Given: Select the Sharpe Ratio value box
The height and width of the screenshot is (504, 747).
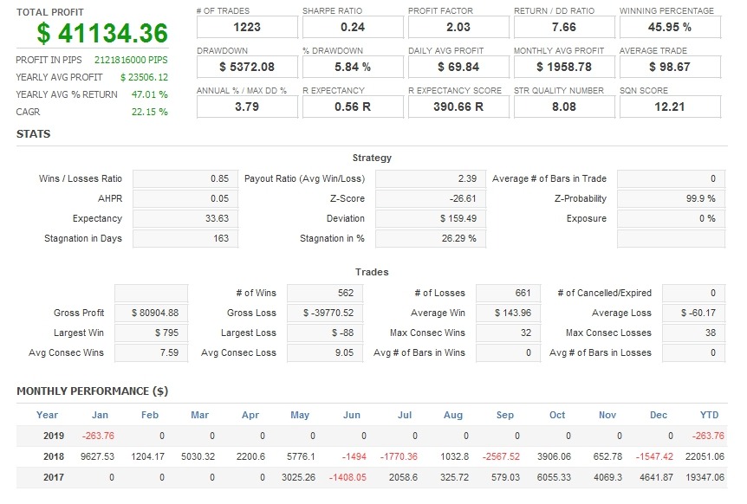Looking at the screenshot, I should [356, 27].
